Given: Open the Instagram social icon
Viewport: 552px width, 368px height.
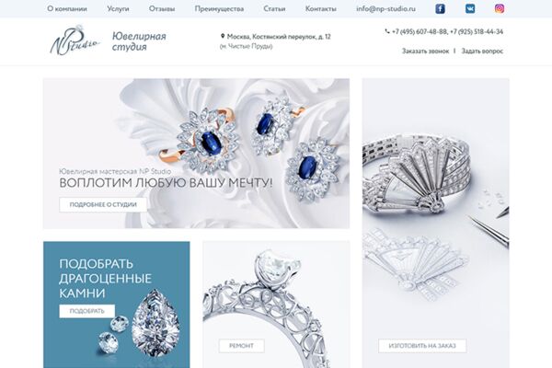Looking at the screenshot, I should (x=500, y=9).
